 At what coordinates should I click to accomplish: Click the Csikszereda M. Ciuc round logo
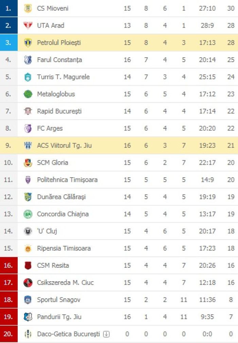click(x=28, y=283)
